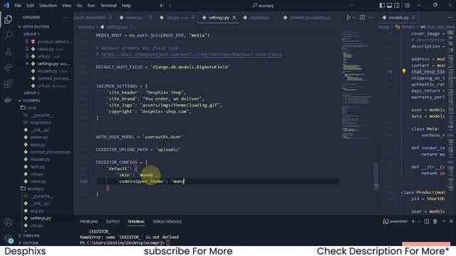The image size is (456, 256).
Task: Click the ecomprj command center search box
Action: coord(263,6)
